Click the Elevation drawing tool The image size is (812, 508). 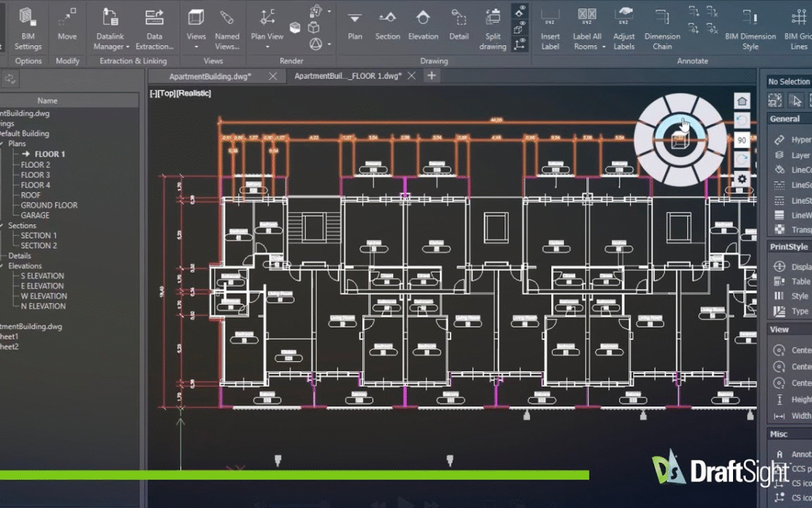pyautogui.click(x=423, y=25)
